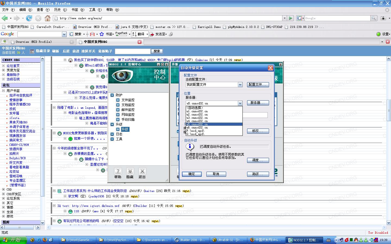
Task: Open the 历史 menu
Action: pos(60,10)
